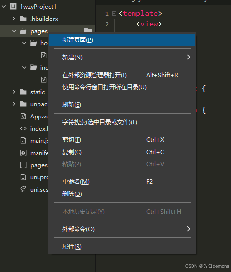Select the pages folder name

[x=39, y=31]
